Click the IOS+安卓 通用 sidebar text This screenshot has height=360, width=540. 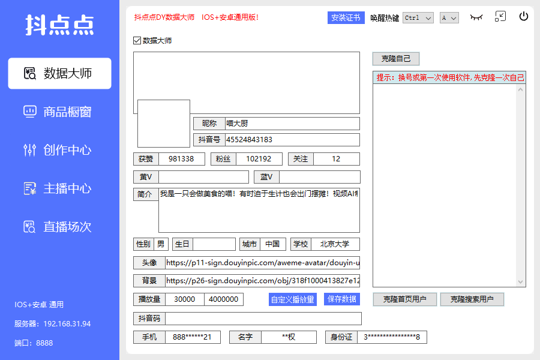39,305
